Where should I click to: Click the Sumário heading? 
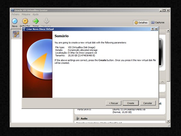(x=61, y=36)
